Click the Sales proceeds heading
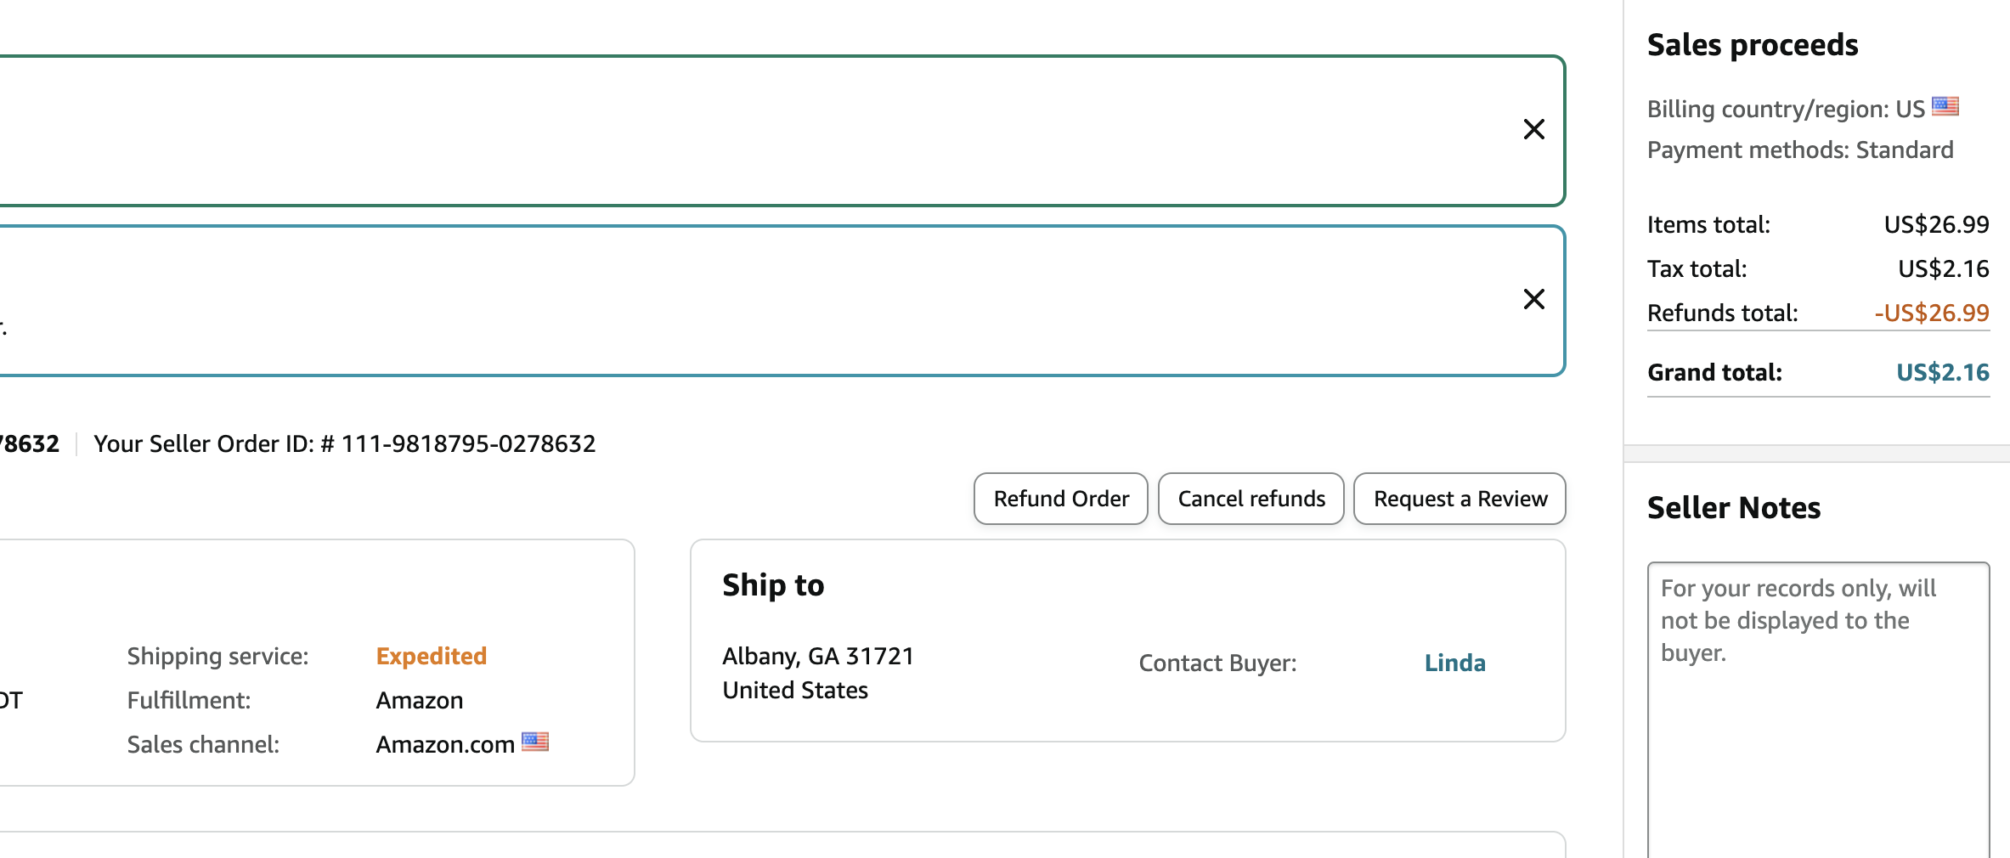 (1752, 44)
